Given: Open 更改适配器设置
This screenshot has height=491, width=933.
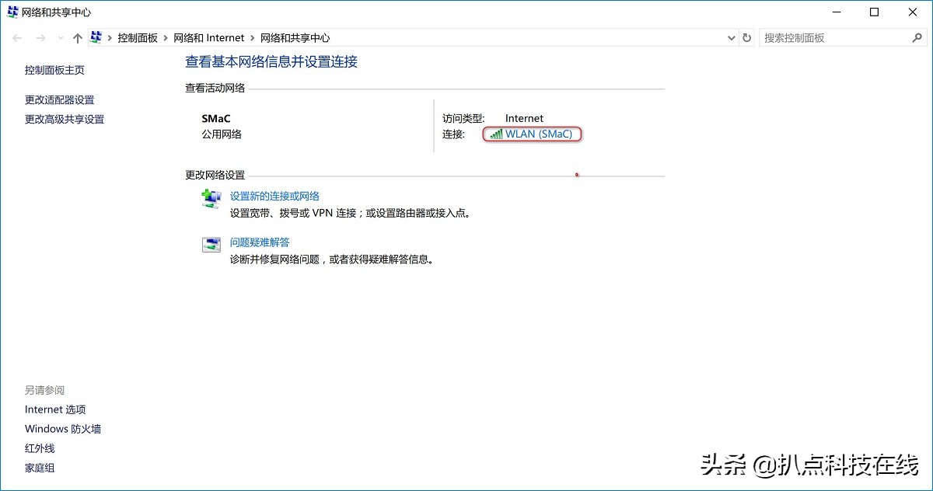Looking at the screenshot, I should 59,99.
